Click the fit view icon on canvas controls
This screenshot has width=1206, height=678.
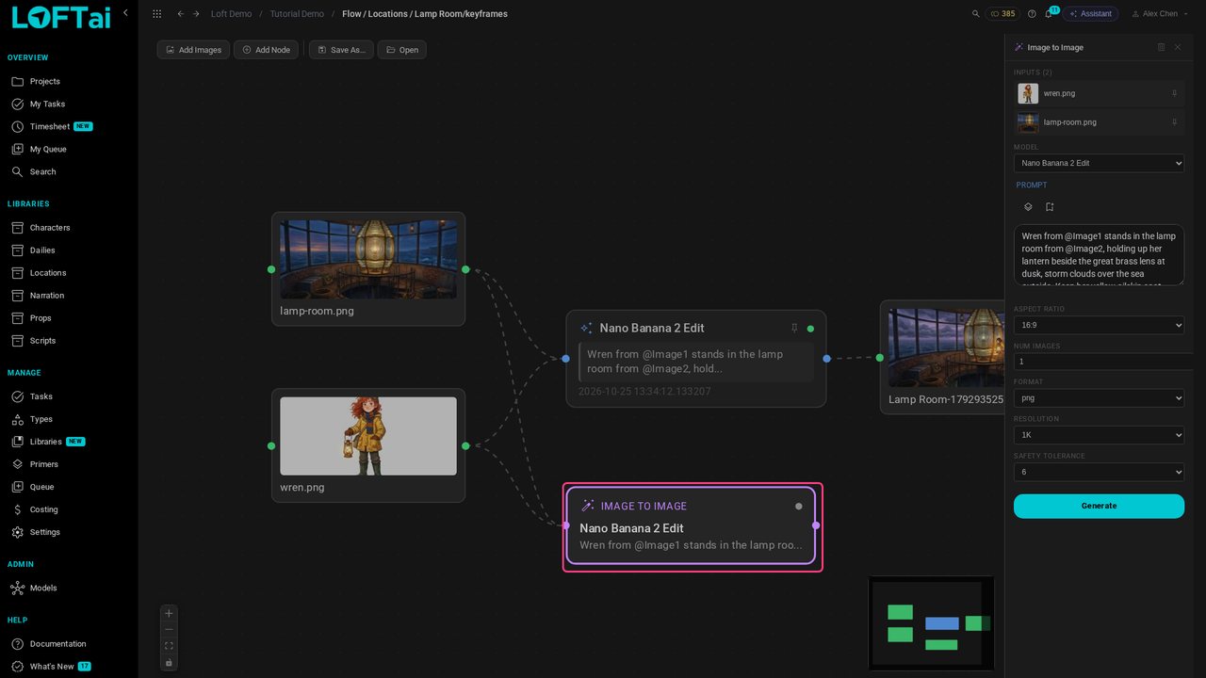[x=169, y=646]
